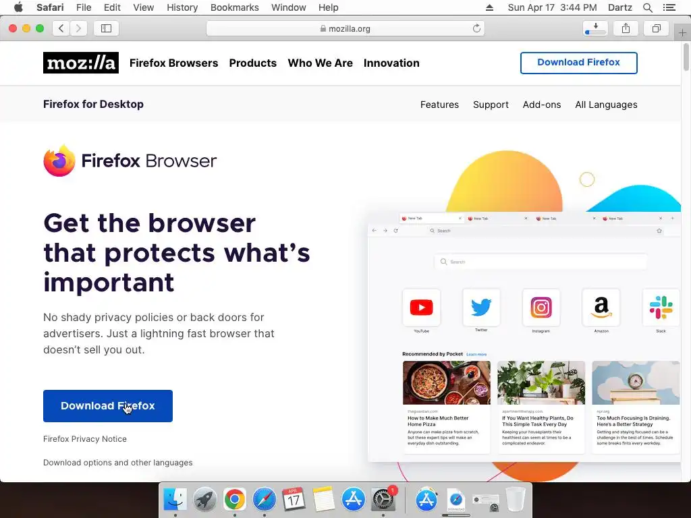Open the Support link

tap(491, 105)
